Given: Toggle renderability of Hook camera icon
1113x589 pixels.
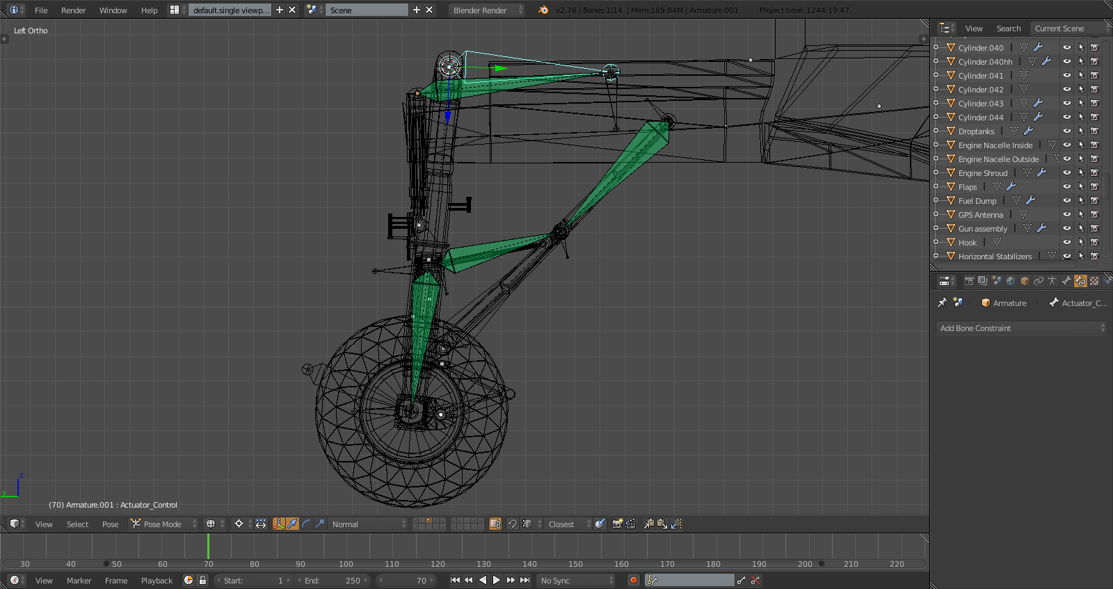Looking at the screenshot, I should [1094, 242].
